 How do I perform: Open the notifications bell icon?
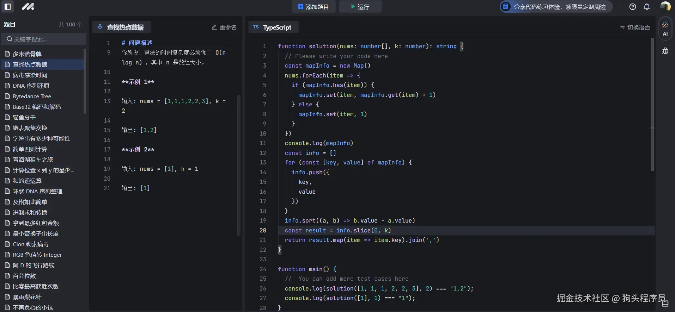click(x=647, y=7)
